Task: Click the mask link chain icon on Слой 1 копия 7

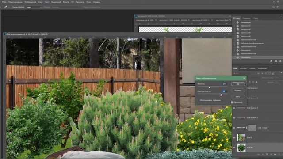Action: pyautogui.click(x=247, y=128)
